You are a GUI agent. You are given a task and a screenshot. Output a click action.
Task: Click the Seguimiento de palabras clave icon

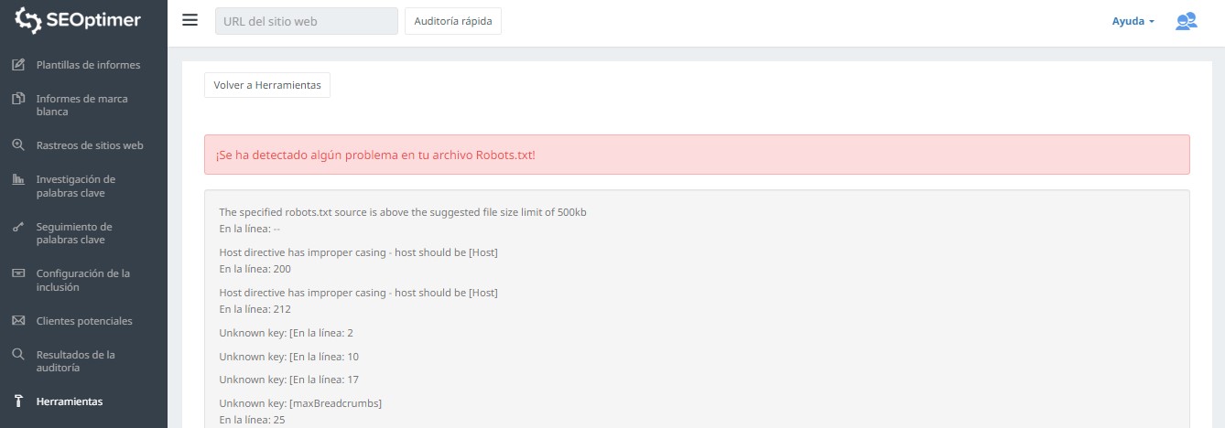(17, 227)
